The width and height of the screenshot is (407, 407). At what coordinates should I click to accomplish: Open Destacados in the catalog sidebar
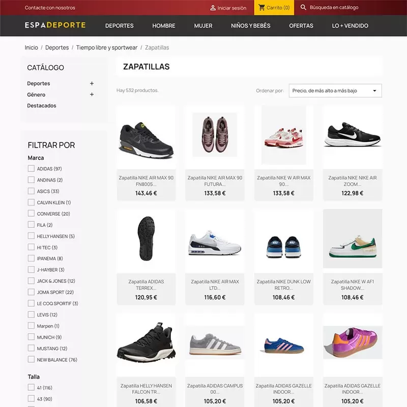42,106
